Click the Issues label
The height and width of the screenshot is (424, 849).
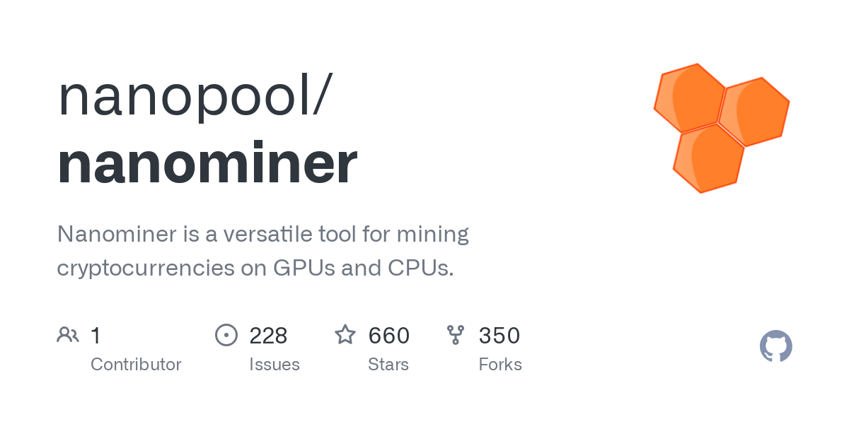click(x=275, y=365)
